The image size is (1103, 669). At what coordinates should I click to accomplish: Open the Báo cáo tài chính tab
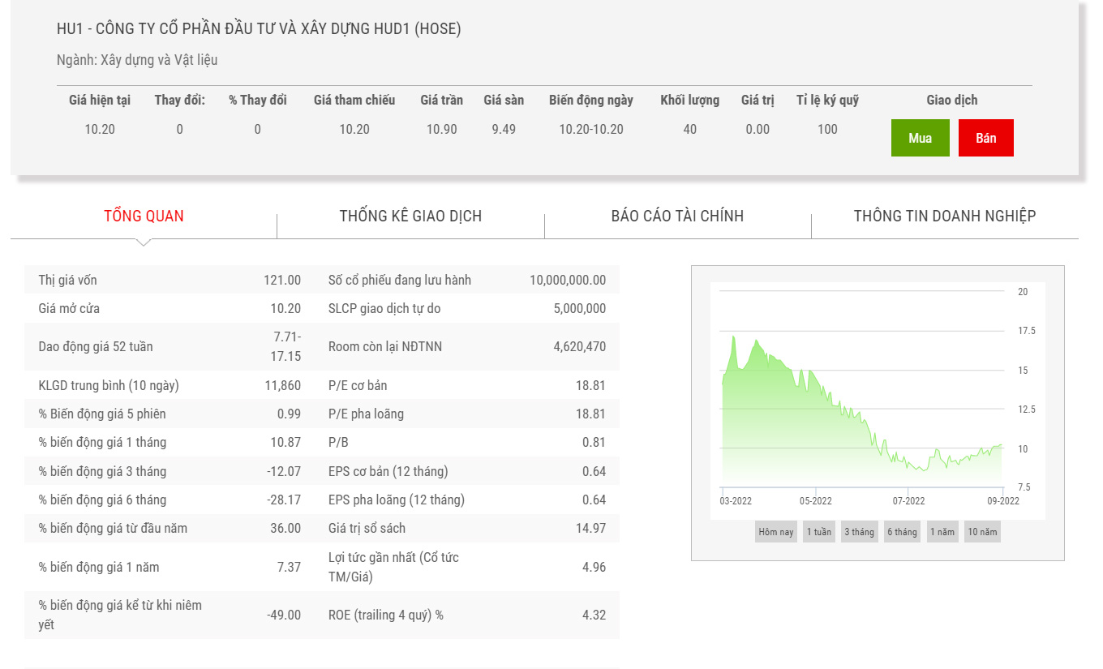click(x=677, y=216)
